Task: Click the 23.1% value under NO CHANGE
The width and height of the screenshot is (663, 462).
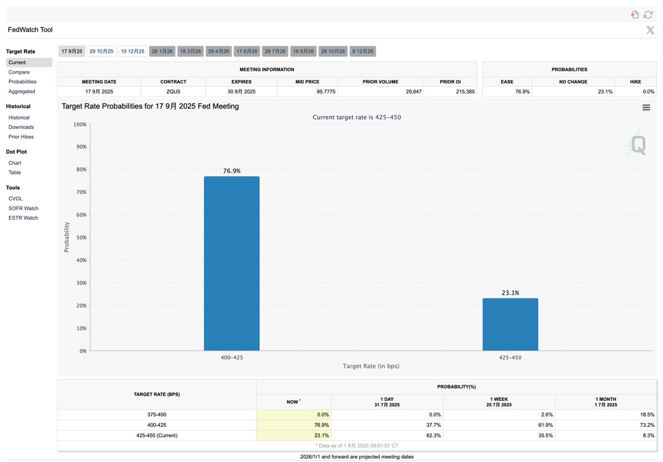Action: point(605,92)
